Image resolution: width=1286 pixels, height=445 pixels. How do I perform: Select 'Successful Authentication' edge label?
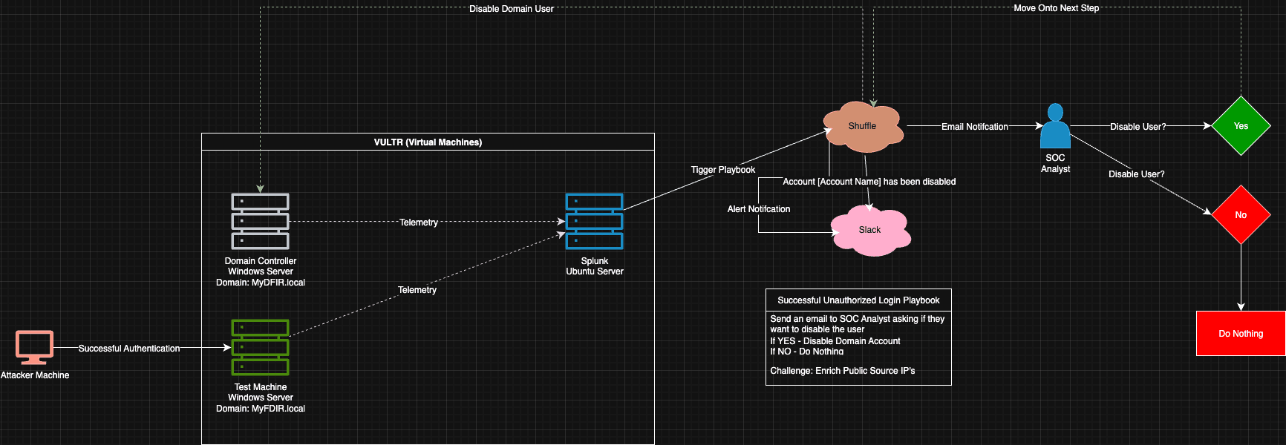pos(129,349)
